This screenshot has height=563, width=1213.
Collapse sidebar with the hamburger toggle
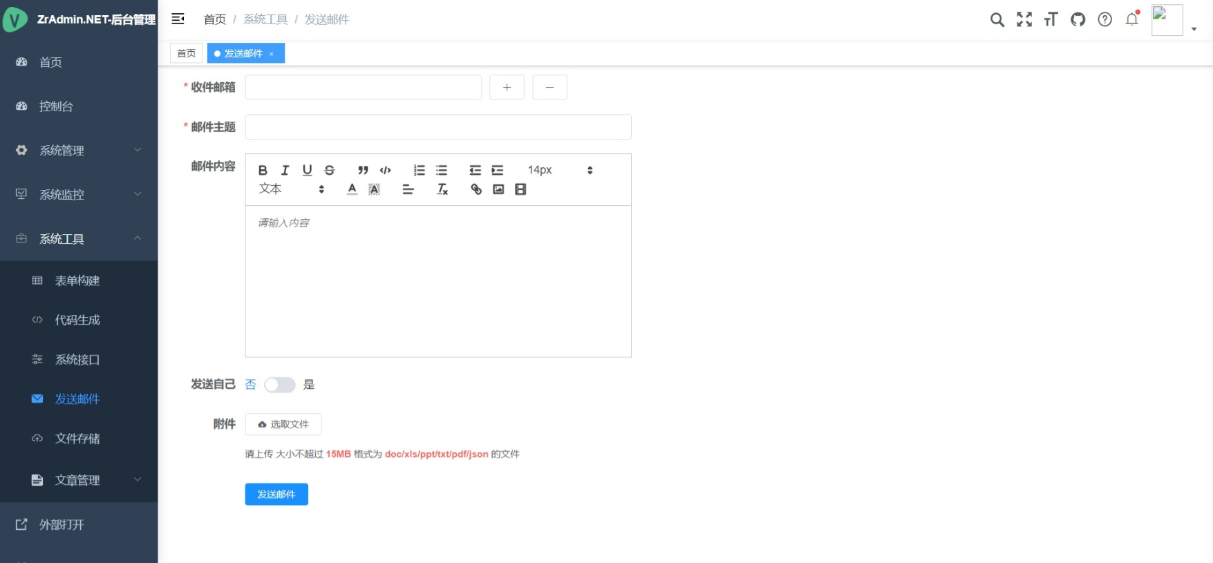point(178,19)
